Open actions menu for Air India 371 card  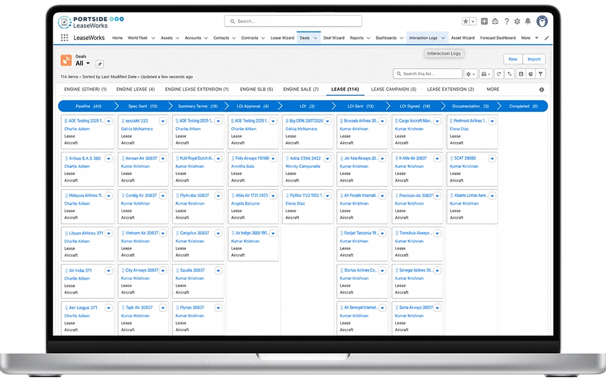108,271
